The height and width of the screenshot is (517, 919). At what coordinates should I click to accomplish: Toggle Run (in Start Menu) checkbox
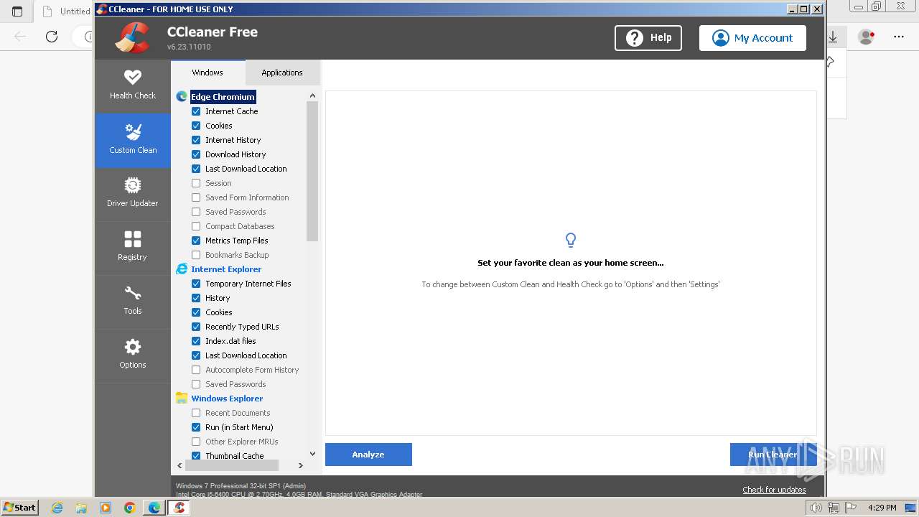196,427
